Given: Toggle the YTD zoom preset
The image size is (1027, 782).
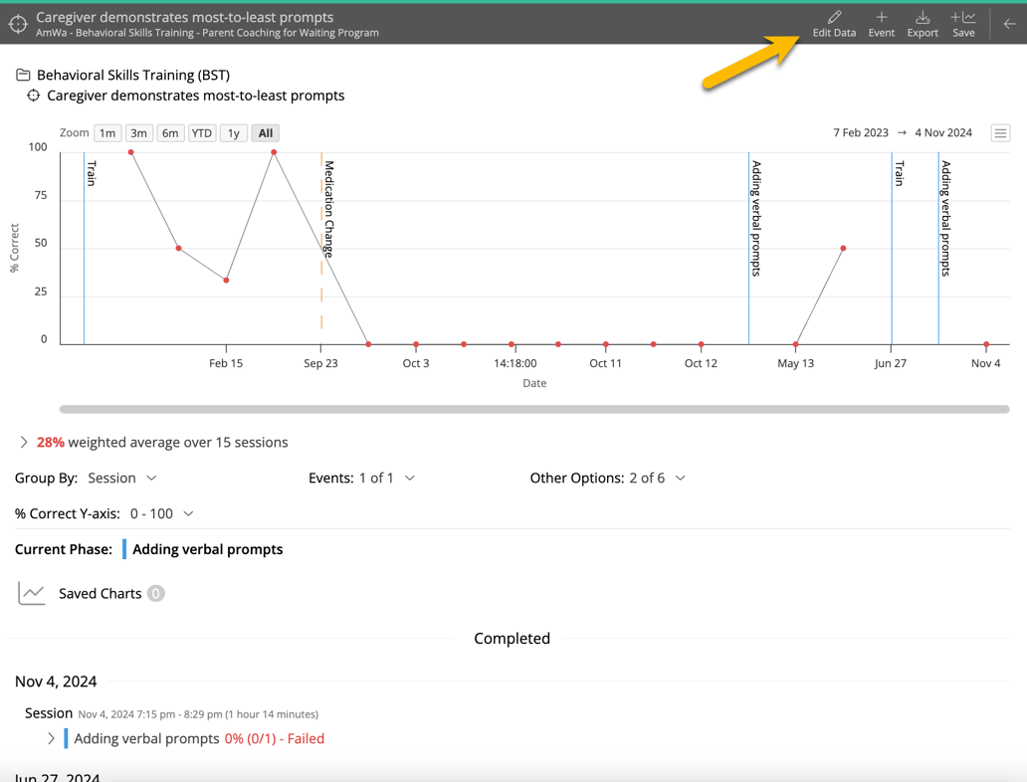Looking at the screenshot, I should point(202,132).
